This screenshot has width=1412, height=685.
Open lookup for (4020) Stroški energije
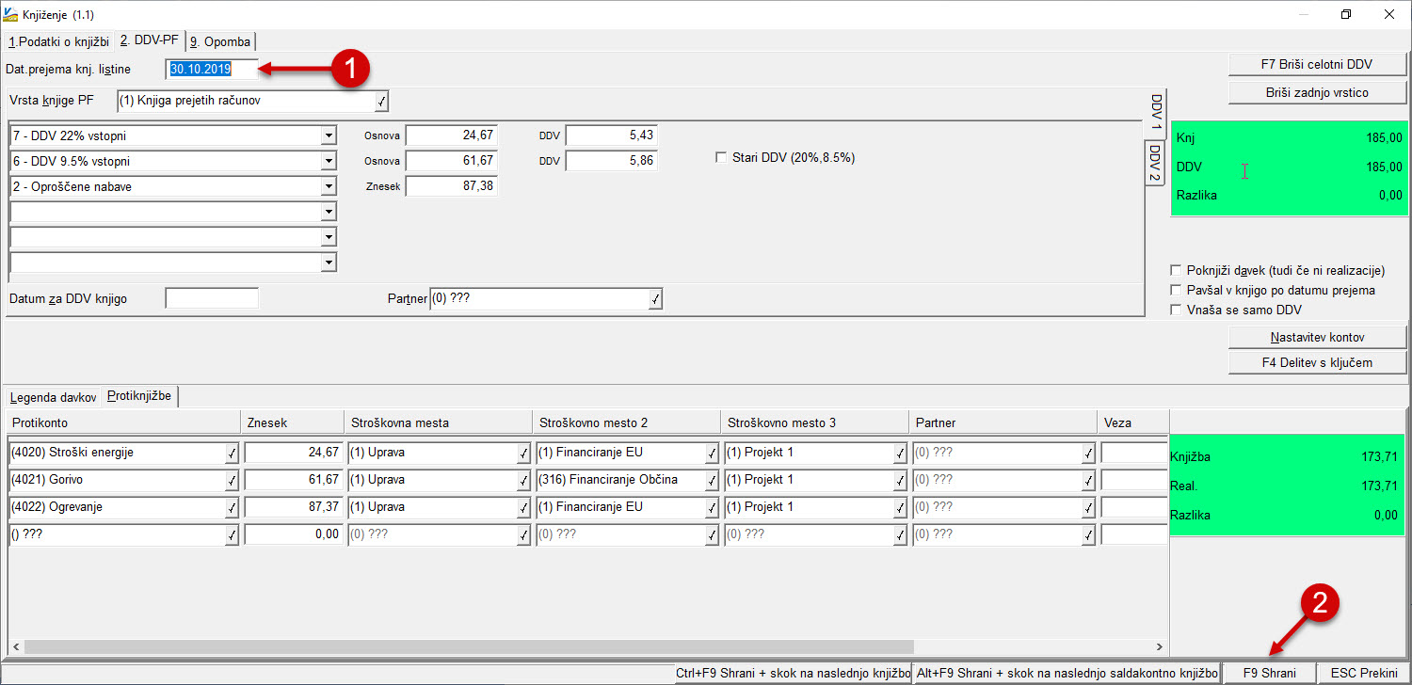[232, 454]
